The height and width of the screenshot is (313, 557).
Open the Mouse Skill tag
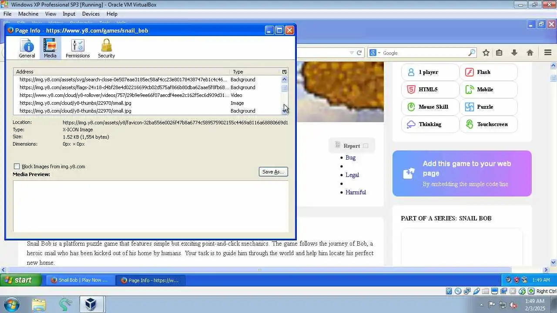tap(430, 107)
